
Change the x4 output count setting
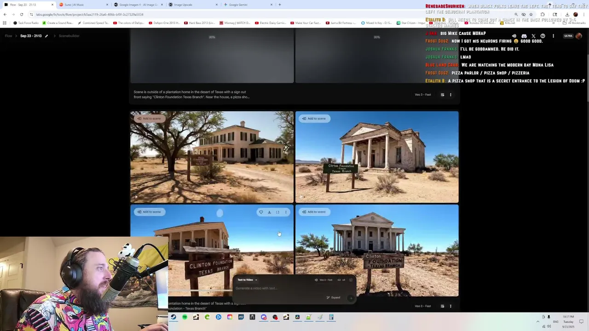[341, 280]
